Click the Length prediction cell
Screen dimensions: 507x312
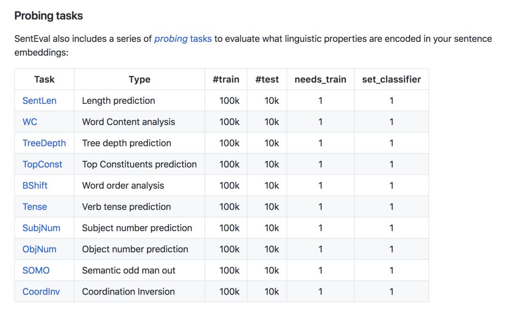pos(118,101)
